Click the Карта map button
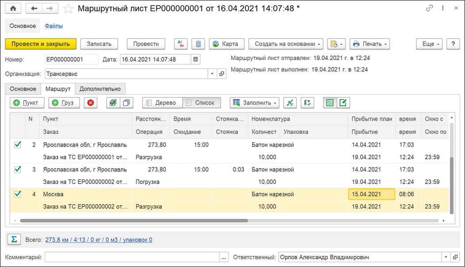Viewport: 465px width, 267px height. pos(226,44)
